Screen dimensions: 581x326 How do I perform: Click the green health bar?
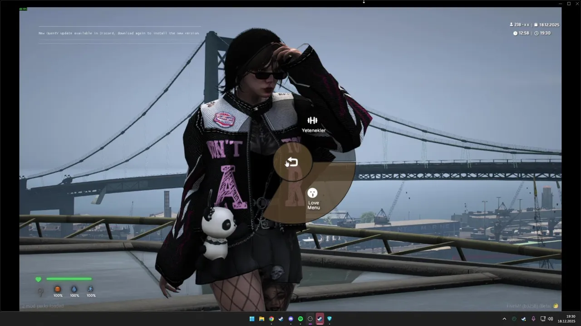pyautogui.click(x=69, y=279)
